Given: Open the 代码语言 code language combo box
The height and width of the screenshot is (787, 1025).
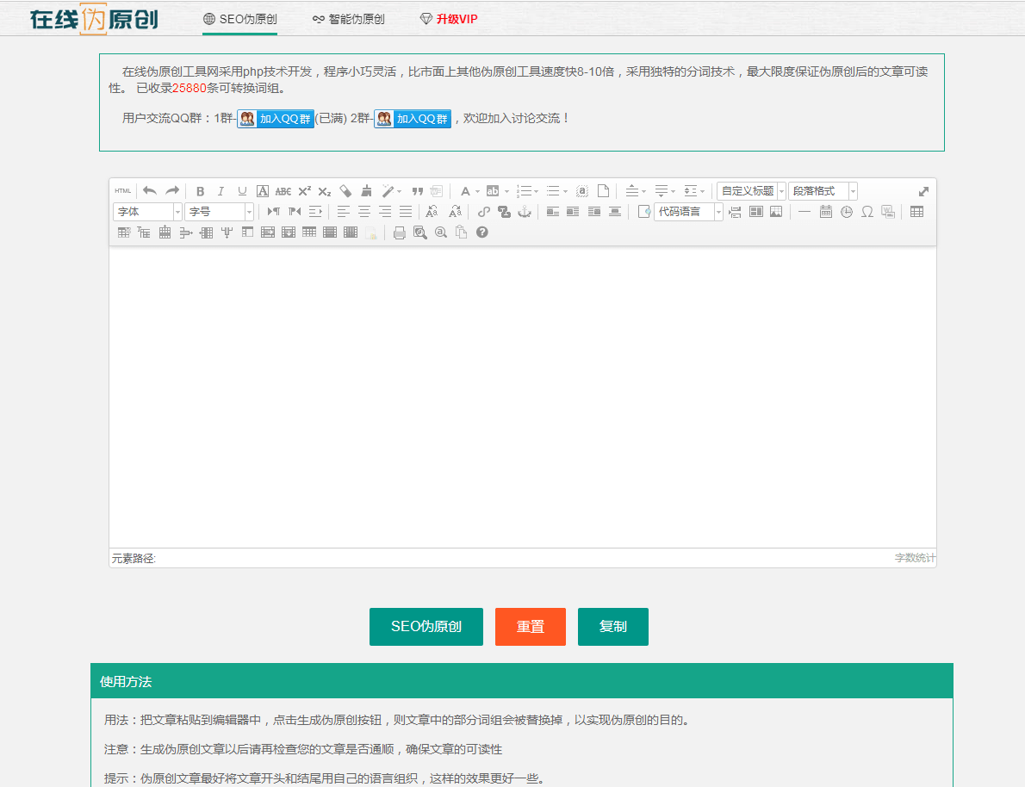Looking at the screenshot, I should [688, 212].
